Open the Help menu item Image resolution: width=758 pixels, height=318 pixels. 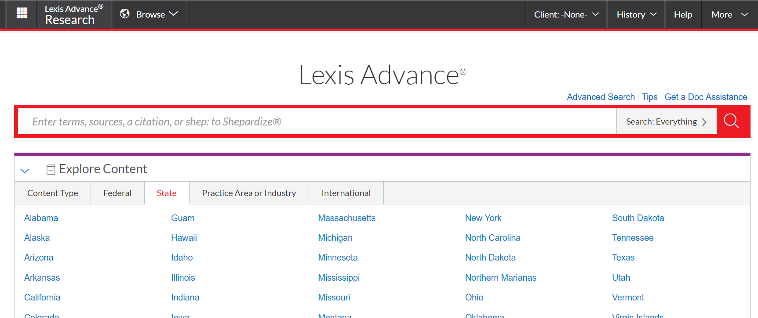point(683,14)
